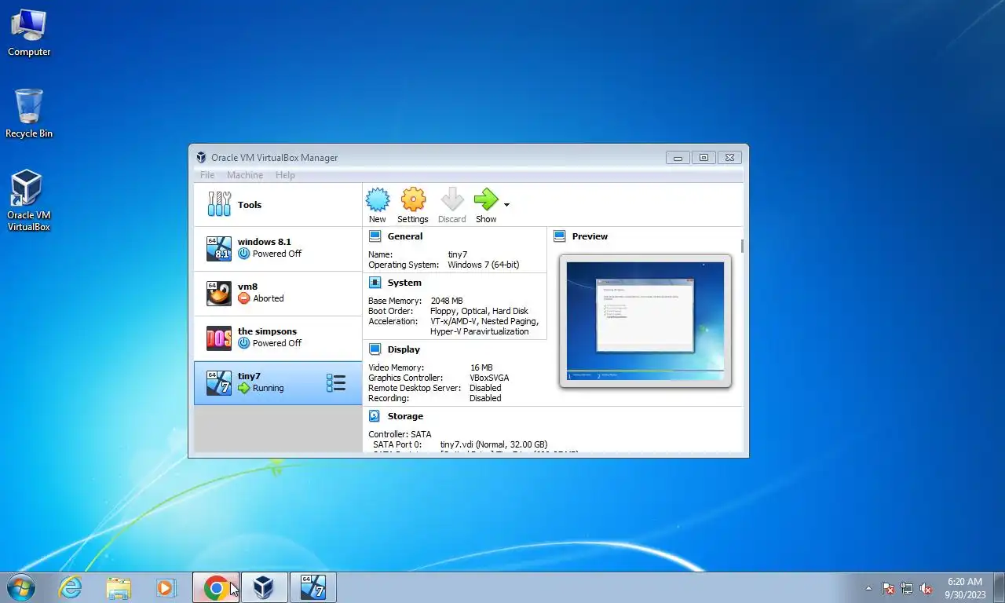Switch to the tiny7 VM taskbar button
Viewport: 1005px width, 603px height.
pos(313,587)
